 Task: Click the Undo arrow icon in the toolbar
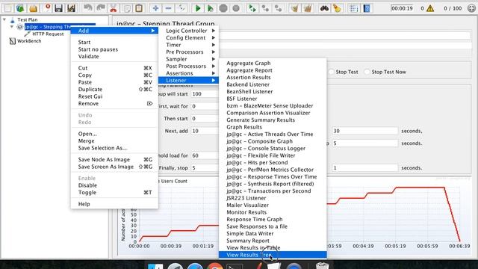(x=88, y=8)
